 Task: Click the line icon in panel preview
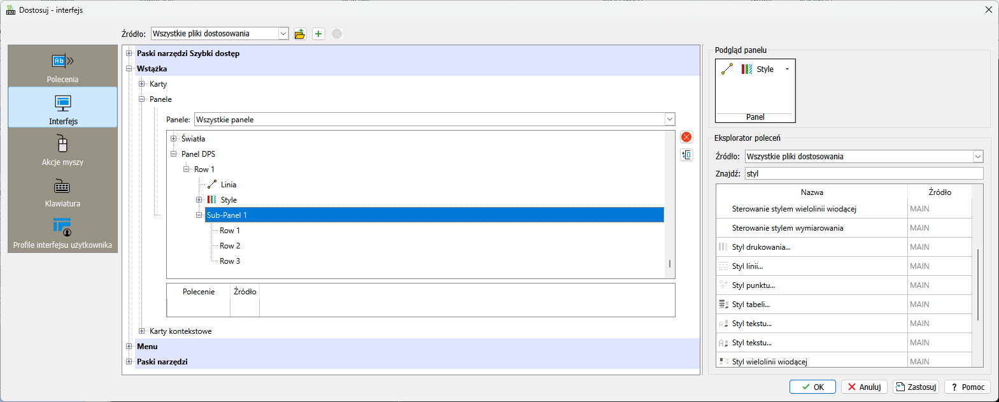(x=727, y=69)
